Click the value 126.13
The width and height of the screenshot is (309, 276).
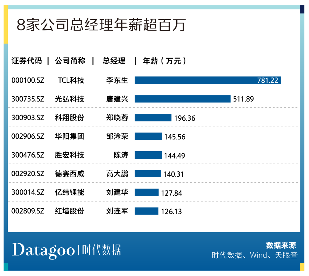click(171, 212)
